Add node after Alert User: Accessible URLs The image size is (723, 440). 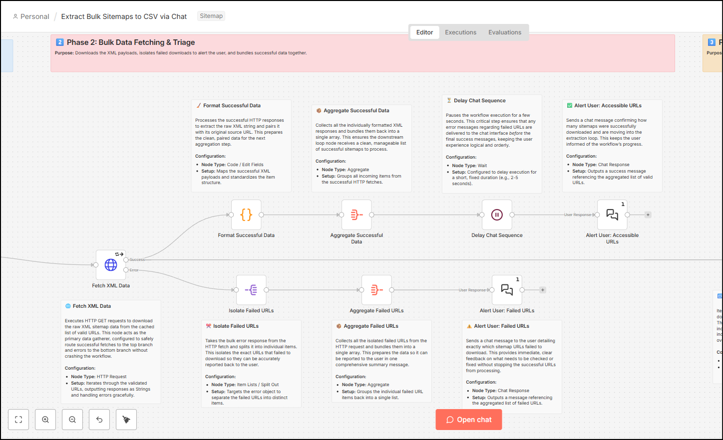click(x=648, y=215)
